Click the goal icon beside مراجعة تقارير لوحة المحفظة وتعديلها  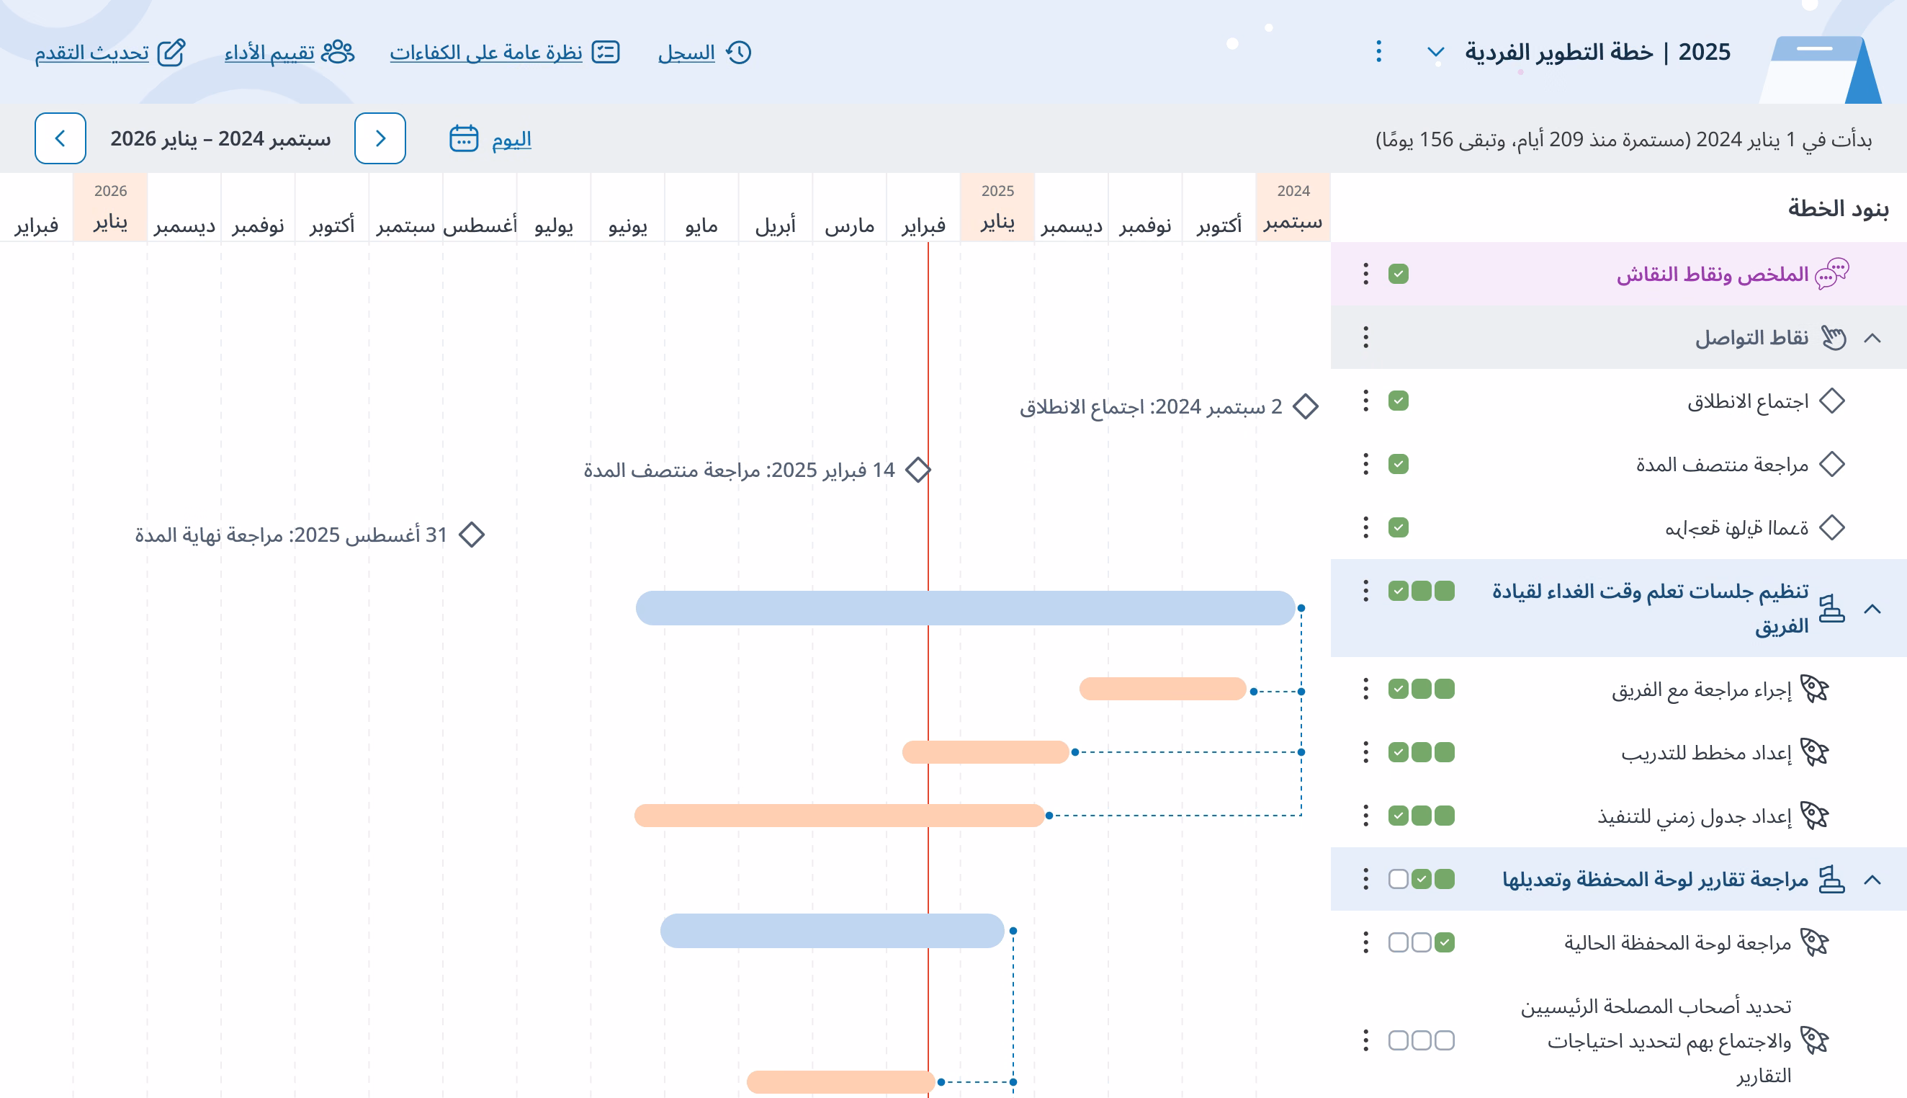[x=1831, y=879]
